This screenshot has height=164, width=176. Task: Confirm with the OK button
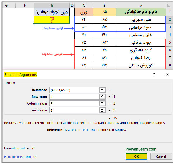click(x=136, y=156)
